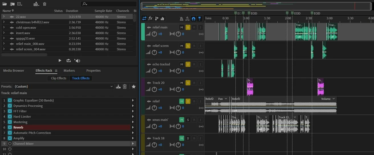Click the Insert into Multitrack icon
The width and height of the screenshot is (374, 155).
click(x=36, y=4)
